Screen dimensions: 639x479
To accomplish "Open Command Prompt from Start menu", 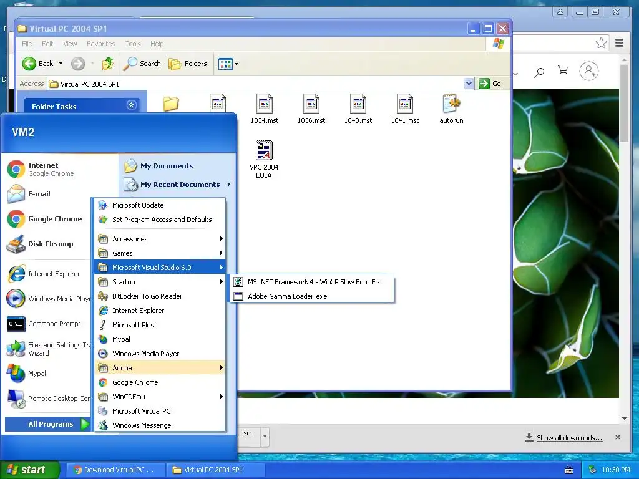I will [x=44, y=324].
